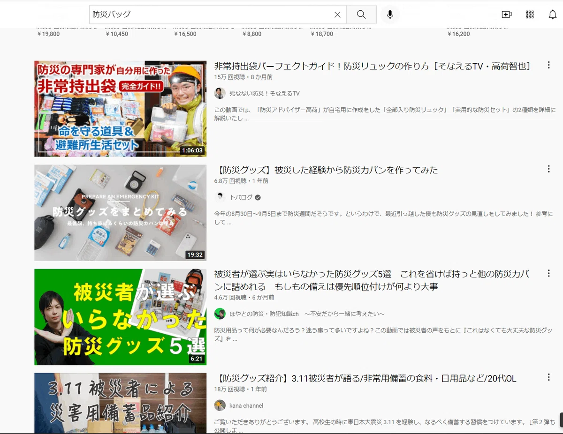Viewport: 563px width, 434px height.
Task: Go to channel 死なない防災！そなえるTV
Action: point(264,94)
